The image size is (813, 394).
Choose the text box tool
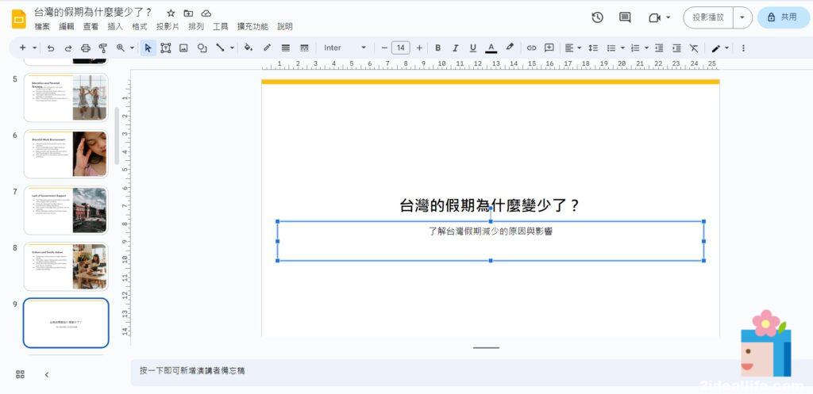(x=166, y=48)
